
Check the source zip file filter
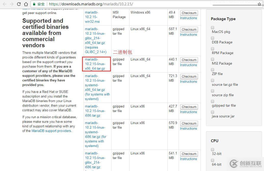tap(213, 91)
